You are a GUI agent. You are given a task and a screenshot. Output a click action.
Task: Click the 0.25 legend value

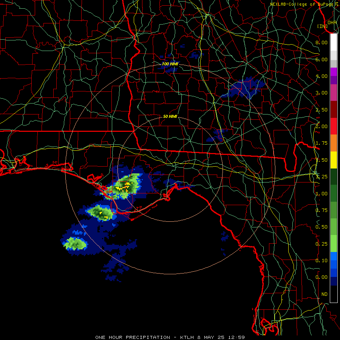321,244
